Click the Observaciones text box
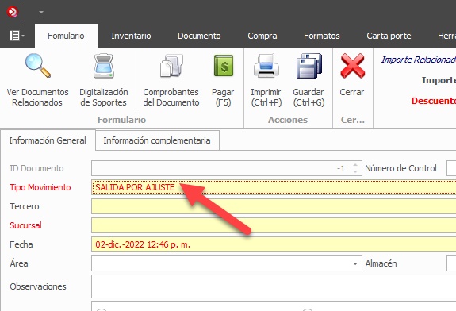 [x=274, y=286]
